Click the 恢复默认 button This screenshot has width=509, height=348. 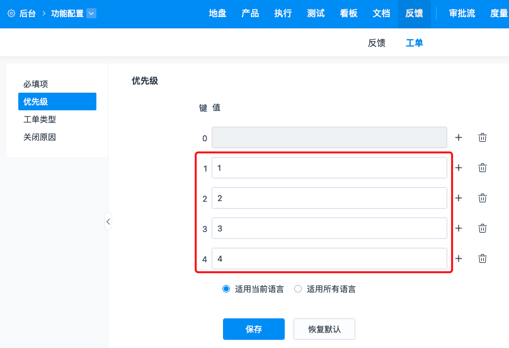[x=324, y=329]
